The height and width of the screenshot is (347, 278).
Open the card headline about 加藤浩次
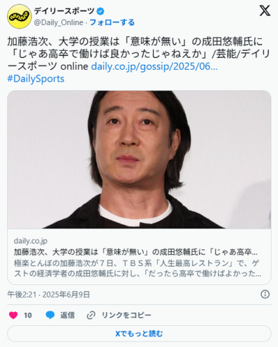pos(136,252)
